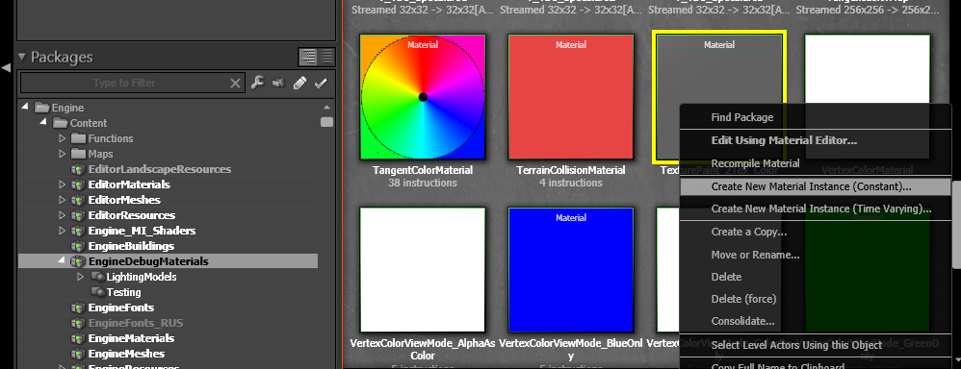961x369 pixels.
Task: Expand the EditorMaterials package node
Action: (x=62, y=184)
